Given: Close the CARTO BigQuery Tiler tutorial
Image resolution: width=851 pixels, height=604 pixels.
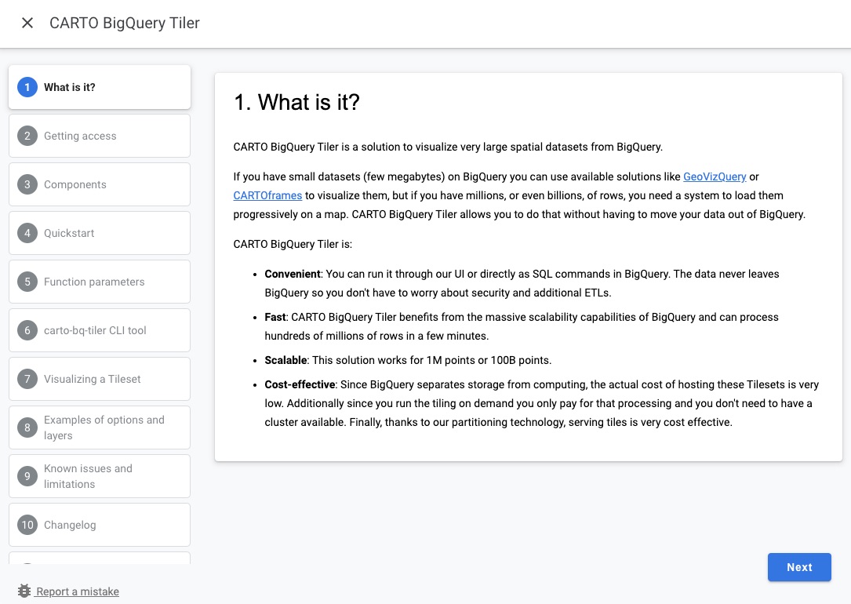Looking at the screenshot, I should 27,23.
